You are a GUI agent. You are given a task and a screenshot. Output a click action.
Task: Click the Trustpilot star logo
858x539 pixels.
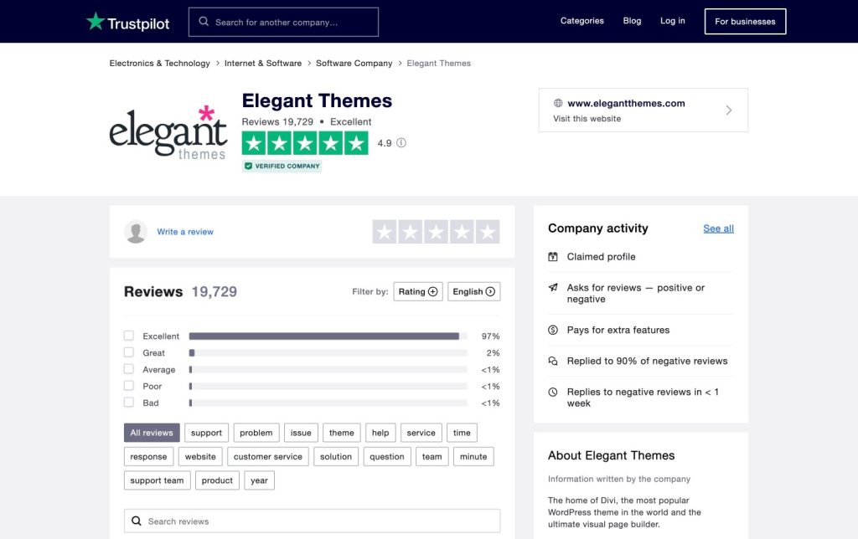point(97,20)
